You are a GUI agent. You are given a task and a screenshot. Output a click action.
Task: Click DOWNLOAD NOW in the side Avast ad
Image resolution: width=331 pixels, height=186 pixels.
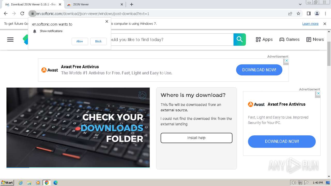(282, 142)
